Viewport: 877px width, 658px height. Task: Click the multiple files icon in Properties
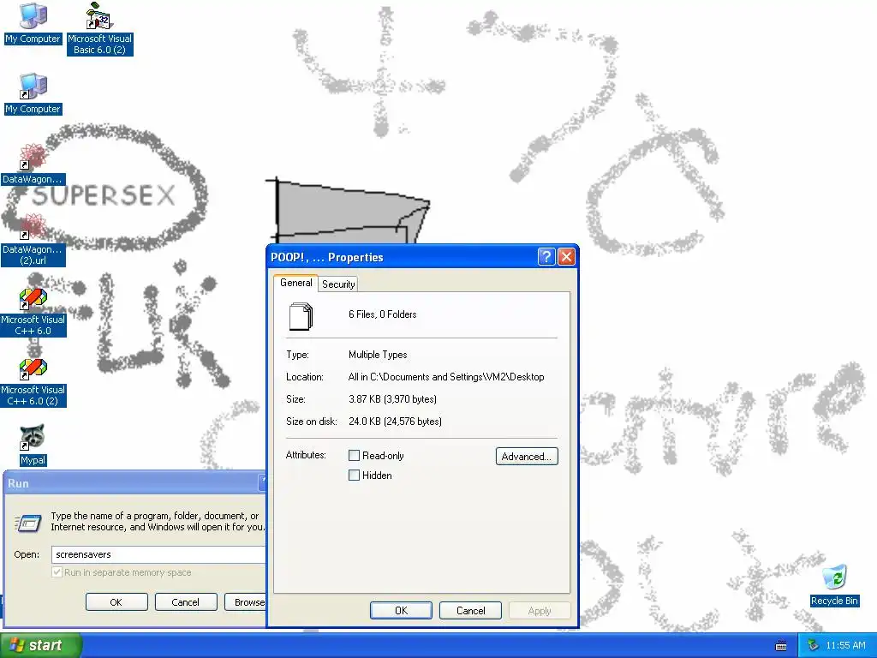(x=301, y=316)
